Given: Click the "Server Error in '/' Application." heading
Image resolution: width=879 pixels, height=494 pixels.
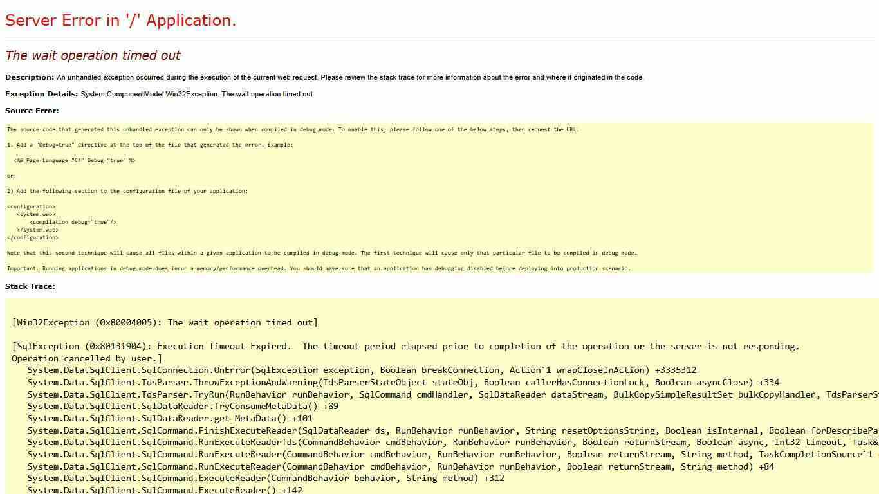Looking at the screenshot, I should (x=120, y=21).
